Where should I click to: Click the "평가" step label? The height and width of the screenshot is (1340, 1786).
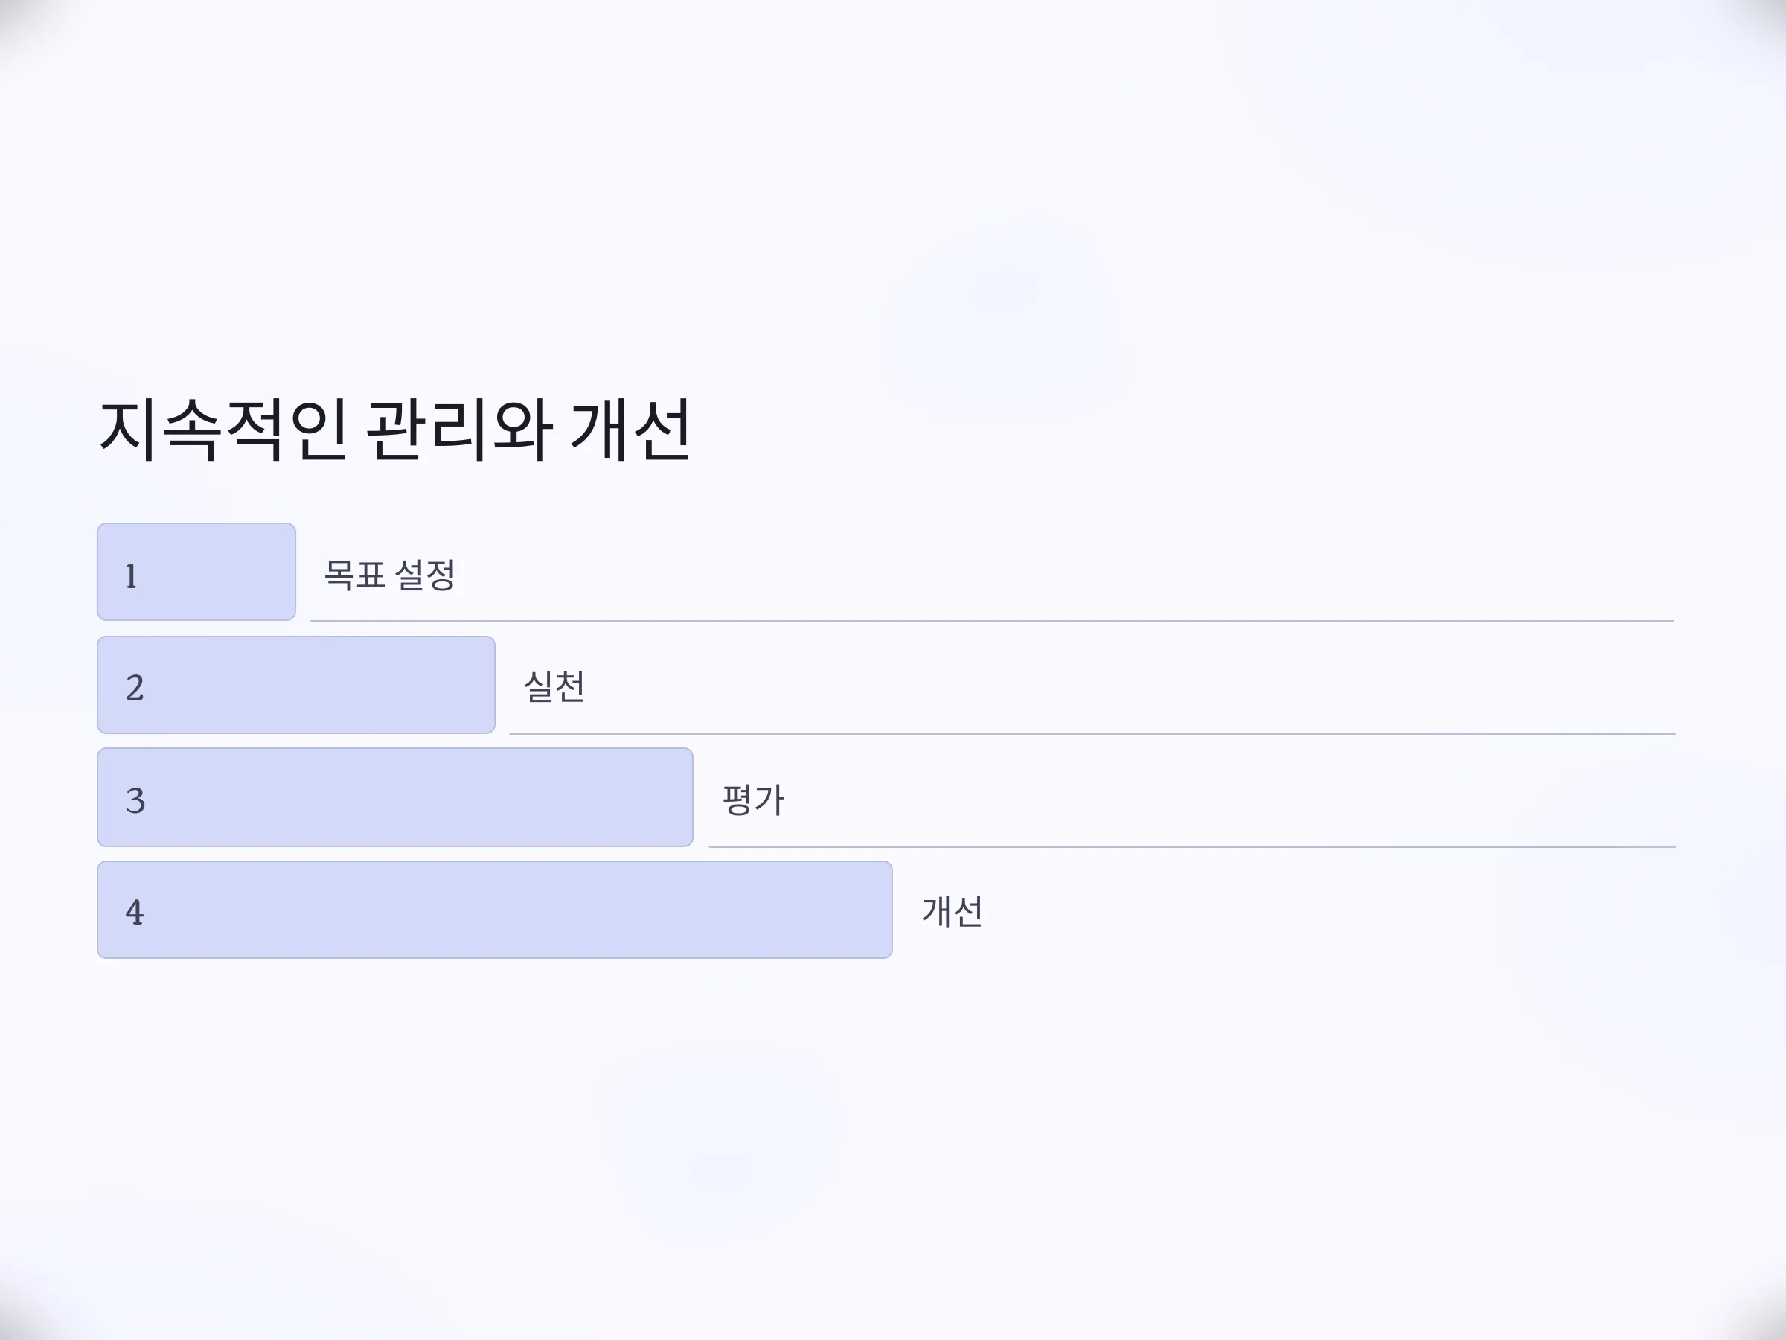tap(753, 800)
